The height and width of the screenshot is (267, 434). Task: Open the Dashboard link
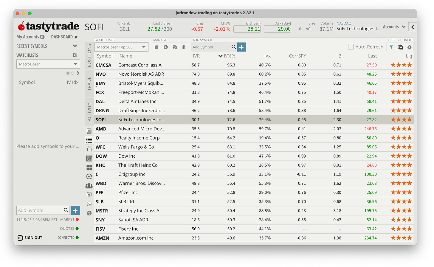tap(64, 37)
